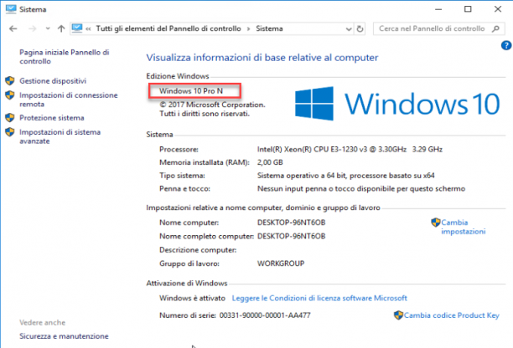Click Cambia codice Product Key
This screenshot has width=513, height=348.
452,315
